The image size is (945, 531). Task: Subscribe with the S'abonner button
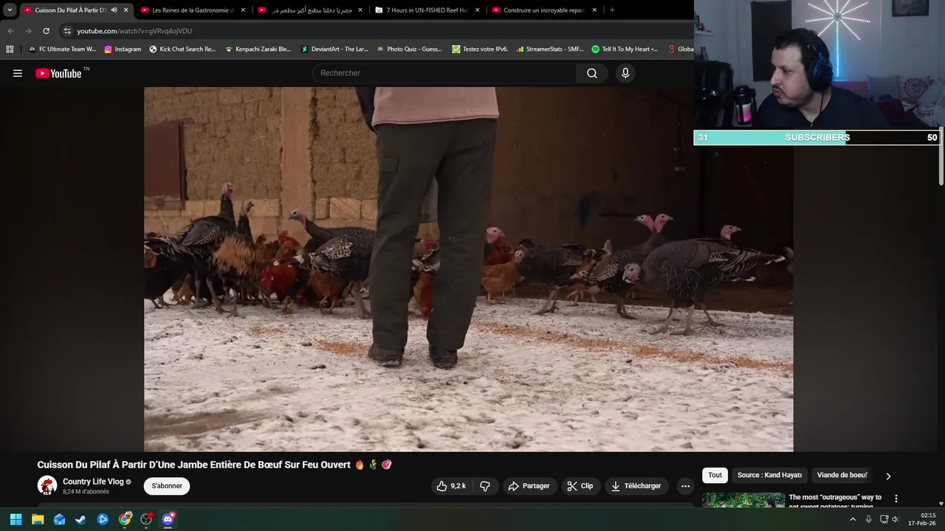167,486
